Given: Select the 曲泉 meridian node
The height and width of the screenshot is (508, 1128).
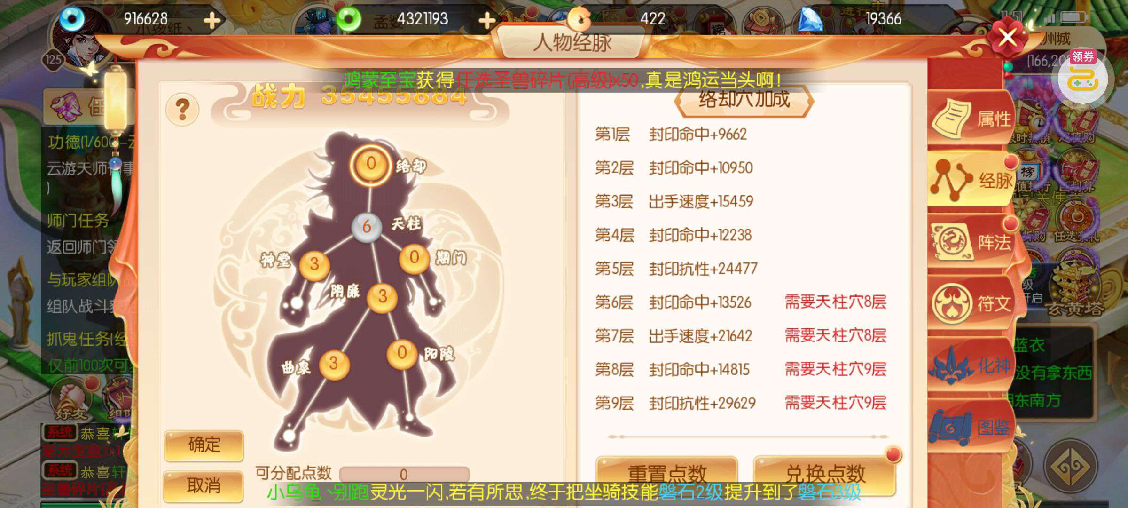Looking at the screenshot, I should (x=334, y=364).
